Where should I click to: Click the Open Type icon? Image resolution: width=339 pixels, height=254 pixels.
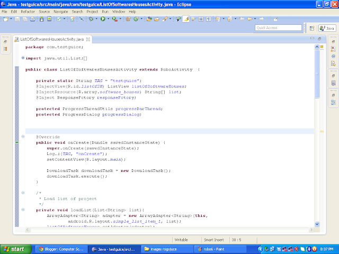click(149, 19)
